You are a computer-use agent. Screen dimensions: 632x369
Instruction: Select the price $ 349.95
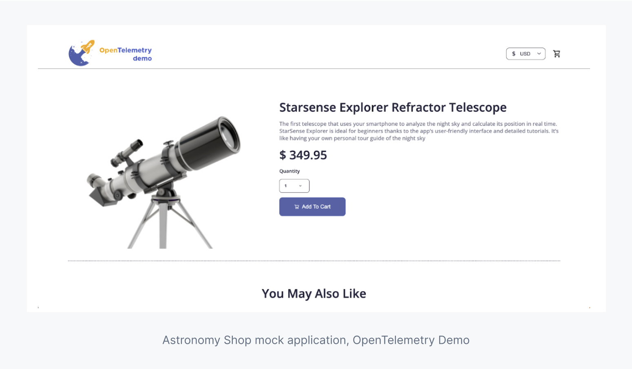coord(303,155)
